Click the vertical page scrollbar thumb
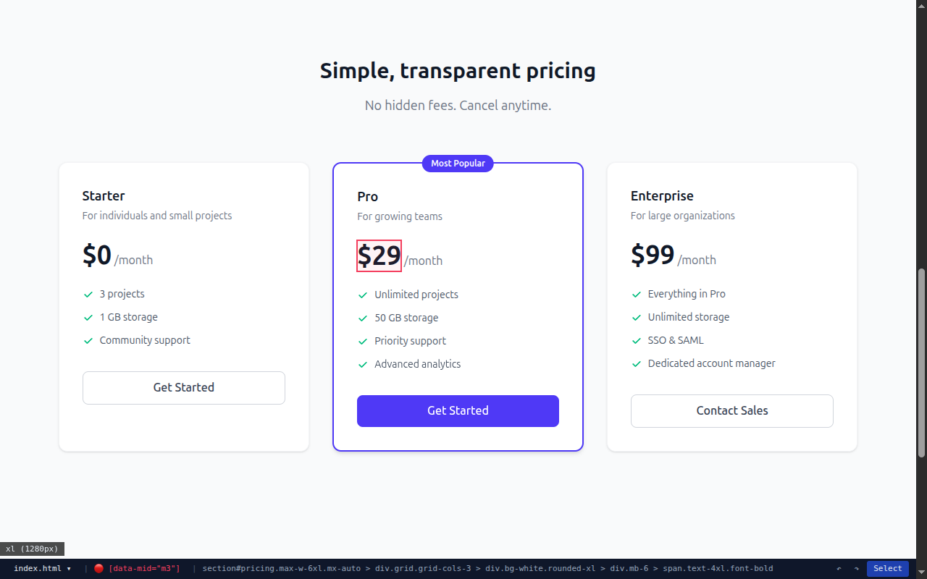 (921, 362)
